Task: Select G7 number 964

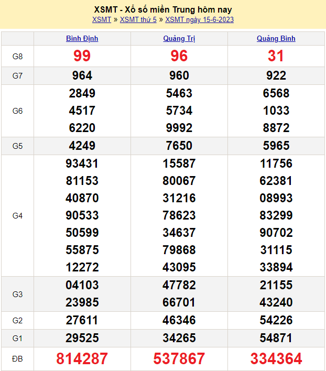Action: [82, 75]
